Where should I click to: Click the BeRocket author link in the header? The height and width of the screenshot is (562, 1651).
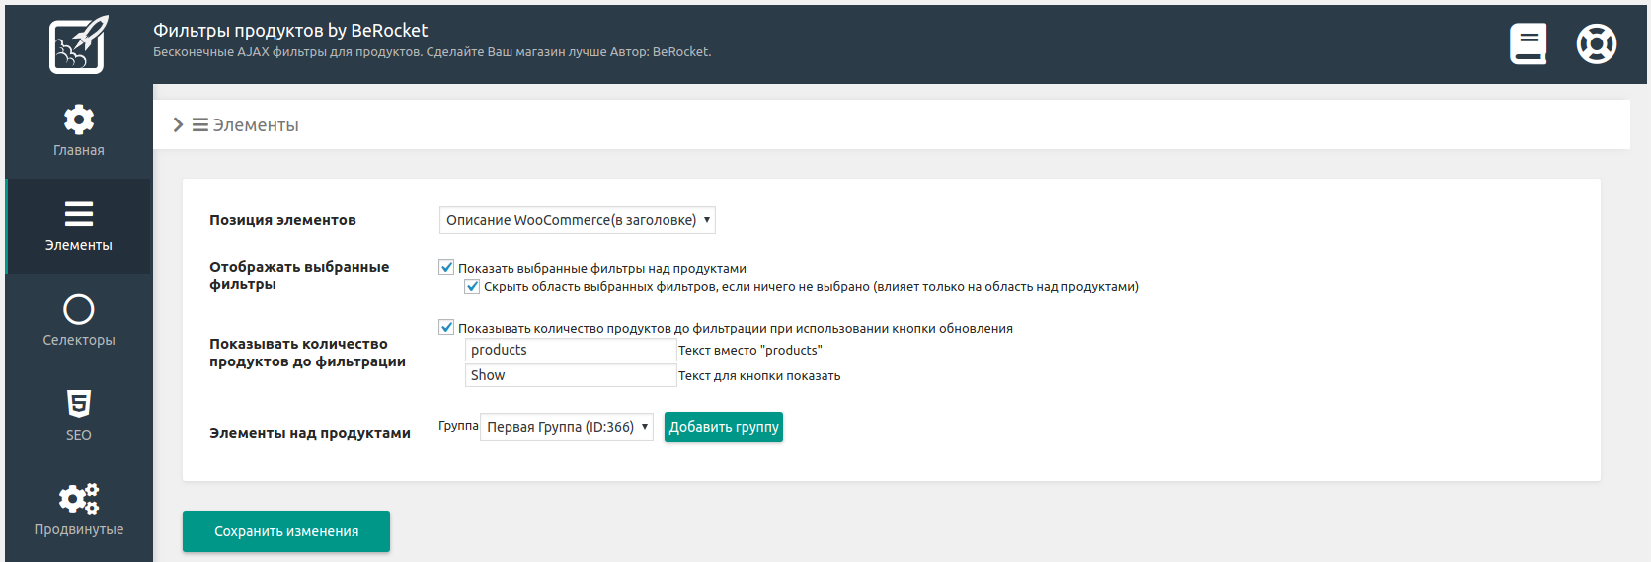tap(680, 52)
